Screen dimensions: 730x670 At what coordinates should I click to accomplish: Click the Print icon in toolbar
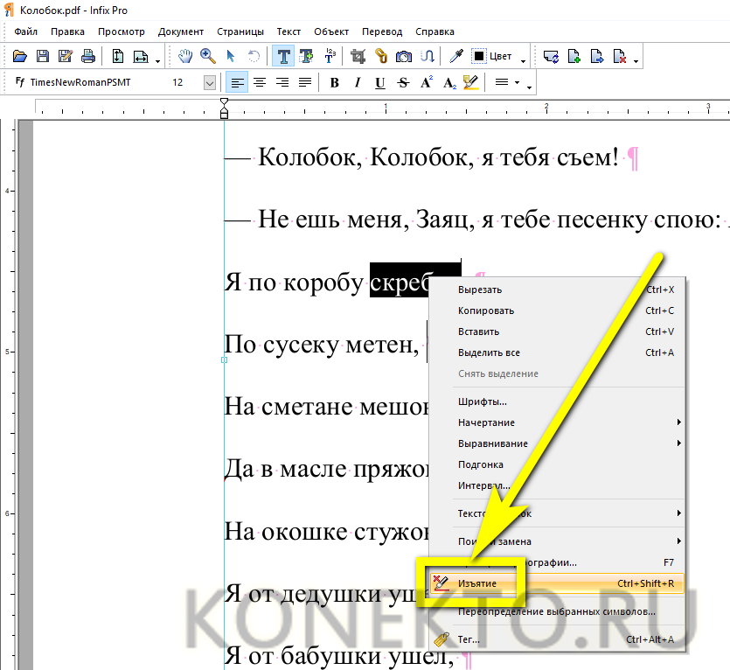[87, 56]
